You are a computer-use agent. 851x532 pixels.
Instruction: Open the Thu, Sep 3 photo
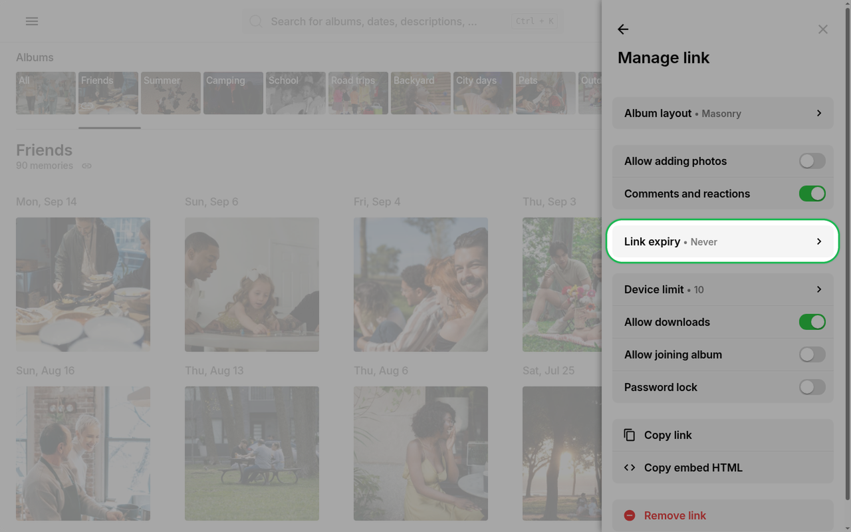(x=562, y=285)
